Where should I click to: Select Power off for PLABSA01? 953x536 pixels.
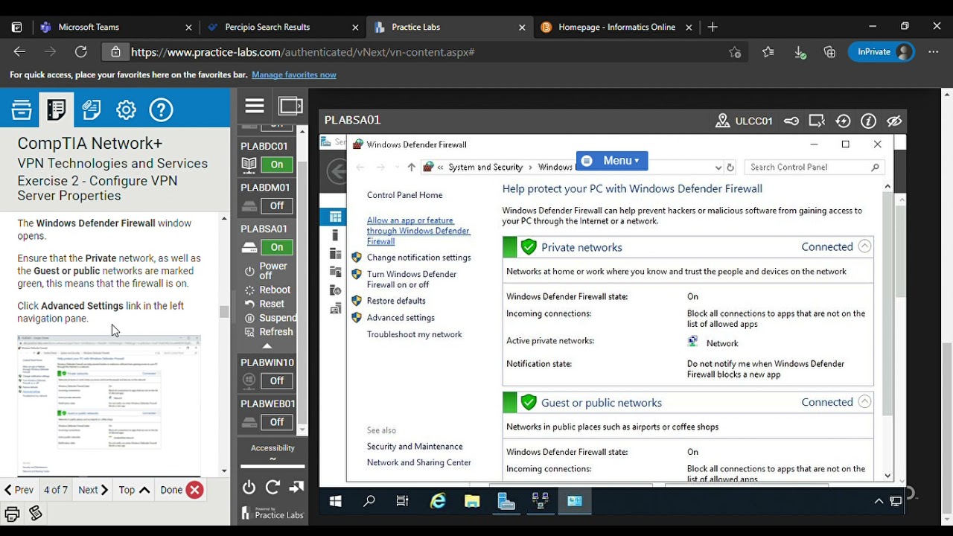pyautogui.click(x=267, y=270)
